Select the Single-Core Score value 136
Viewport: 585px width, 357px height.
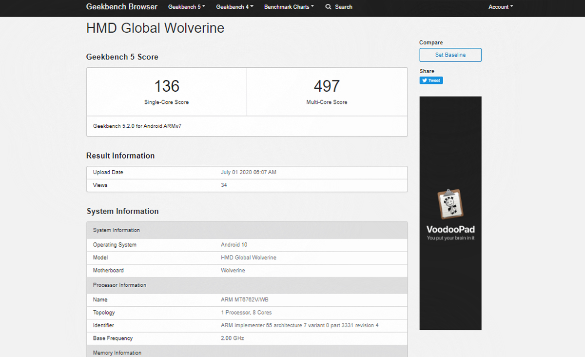[167, 86]
